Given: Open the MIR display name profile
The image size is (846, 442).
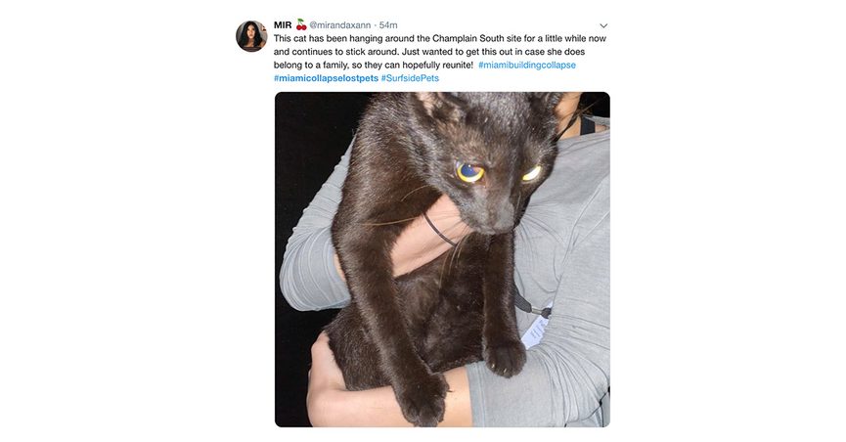Looking at the screenshot, I should 283,24.
